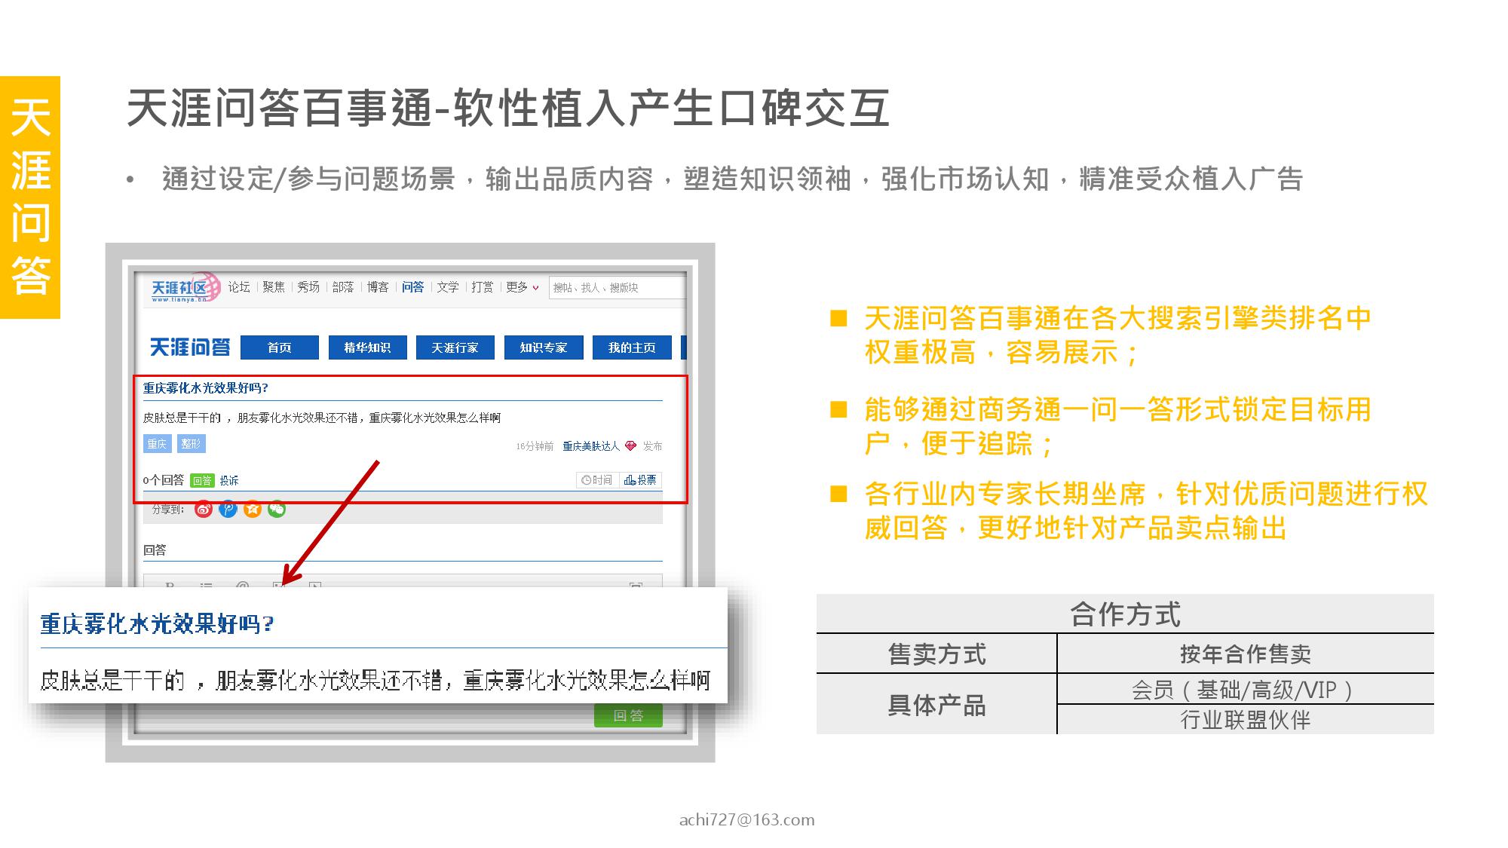Click the 天涯社区 logo
Viewport: 1508px width, 848px height.
coord(185,287)
